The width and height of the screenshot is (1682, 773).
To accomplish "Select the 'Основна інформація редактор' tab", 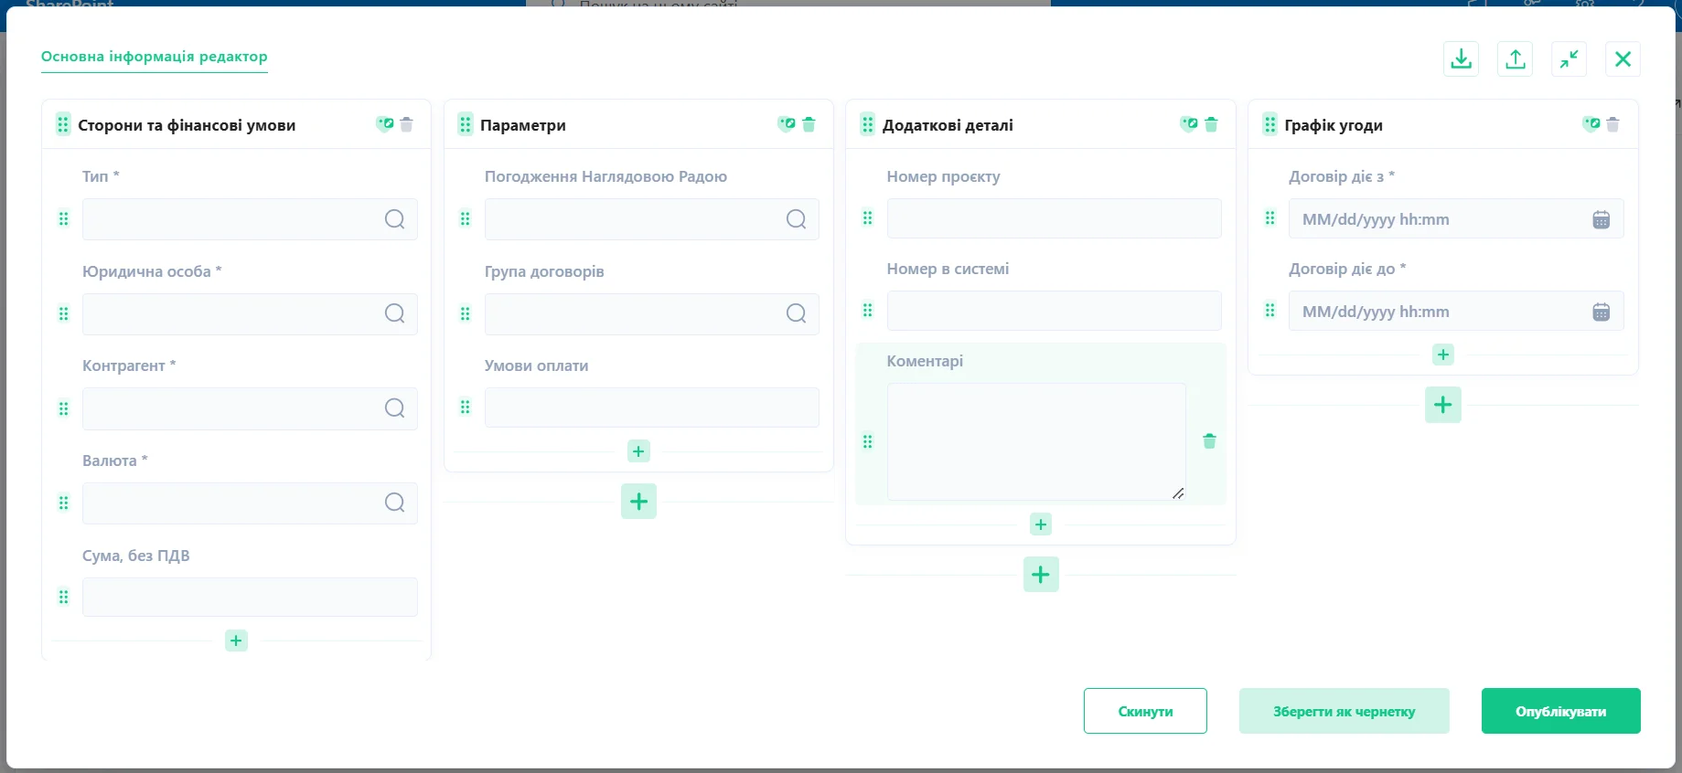I will click(x=155, y=57).
